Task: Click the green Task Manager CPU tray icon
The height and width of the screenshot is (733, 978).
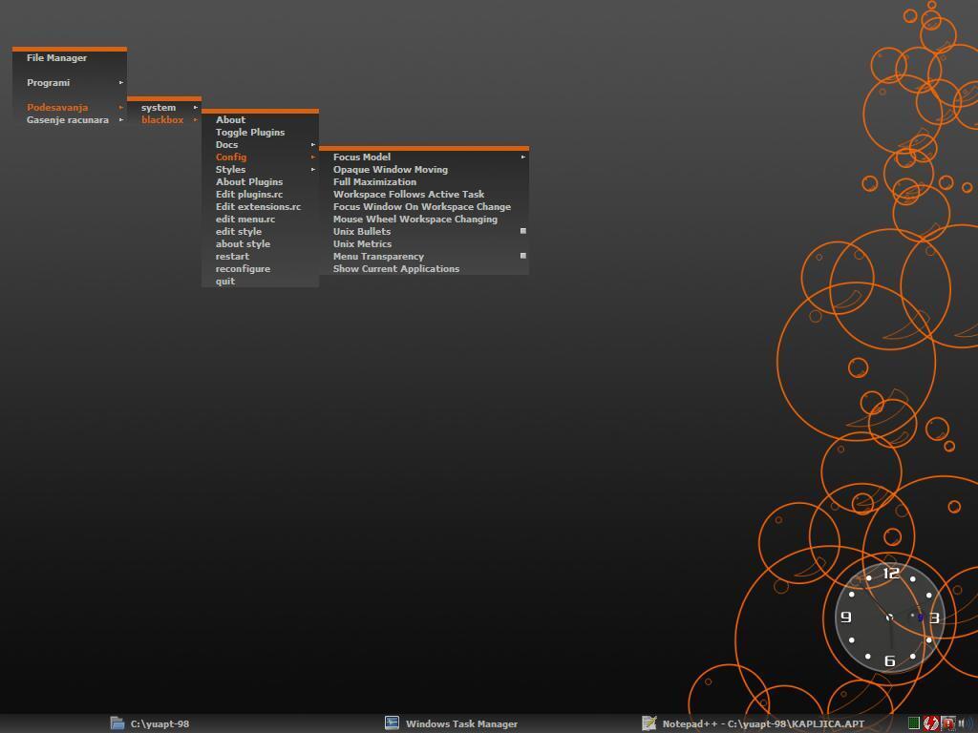Action: 914,723
